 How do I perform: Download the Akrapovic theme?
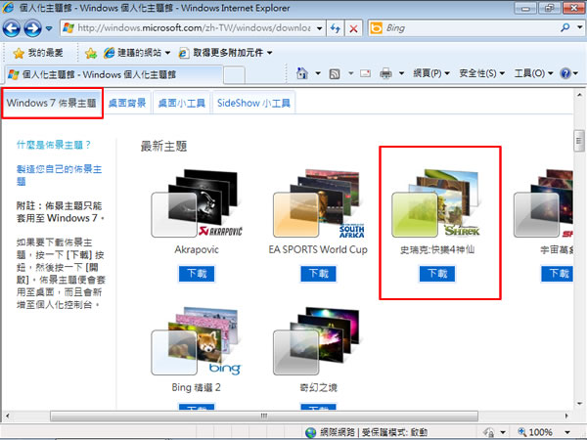coord(197,274)
